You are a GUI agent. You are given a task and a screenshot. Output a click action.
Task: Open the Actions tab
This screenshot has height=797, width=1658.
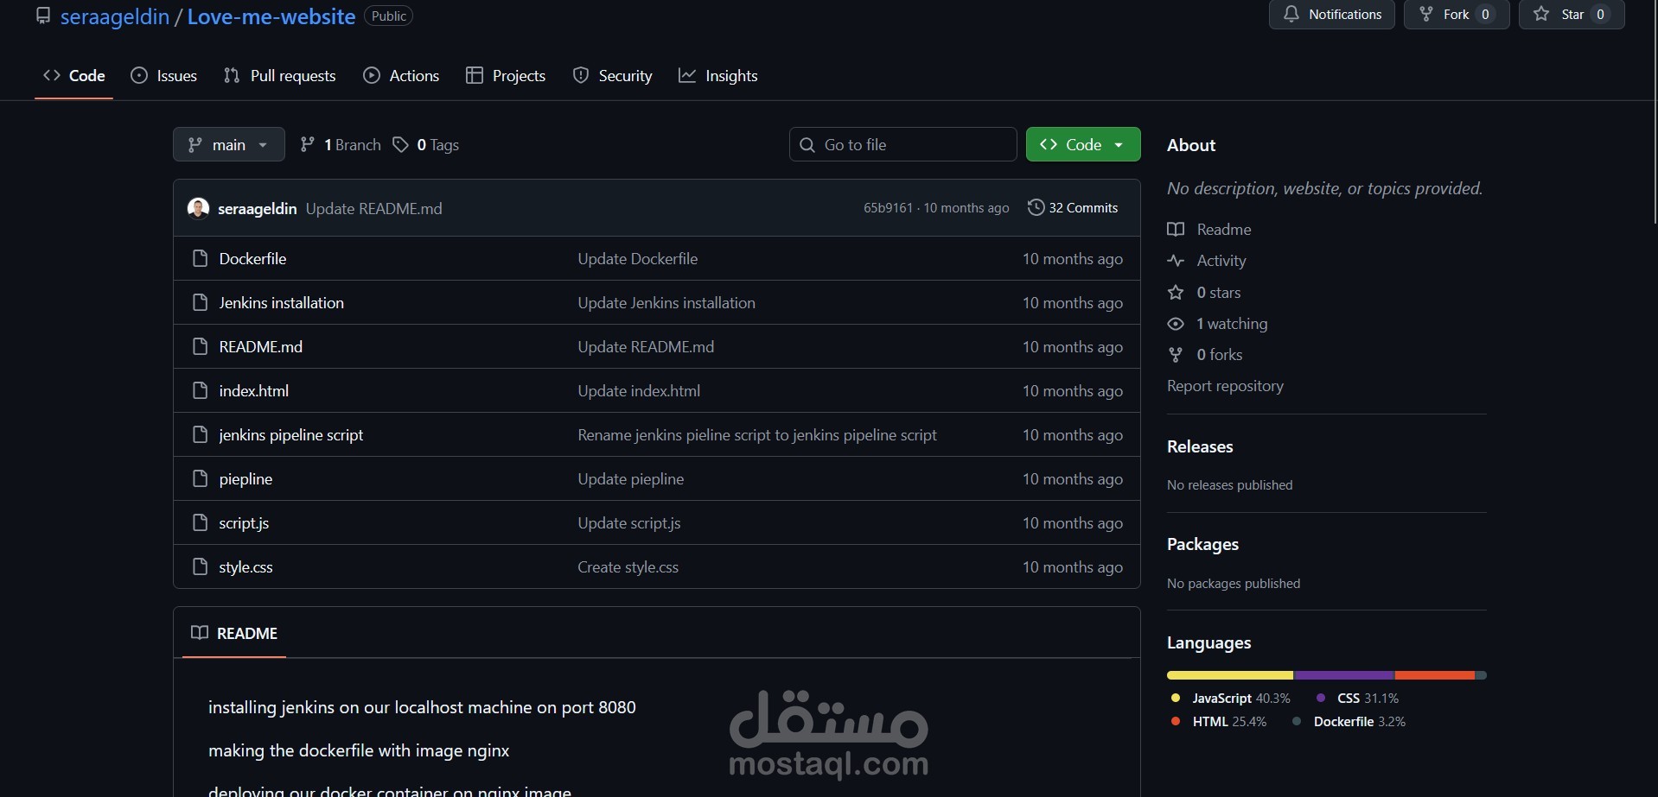pyautogui.click(x=401, y=76)
